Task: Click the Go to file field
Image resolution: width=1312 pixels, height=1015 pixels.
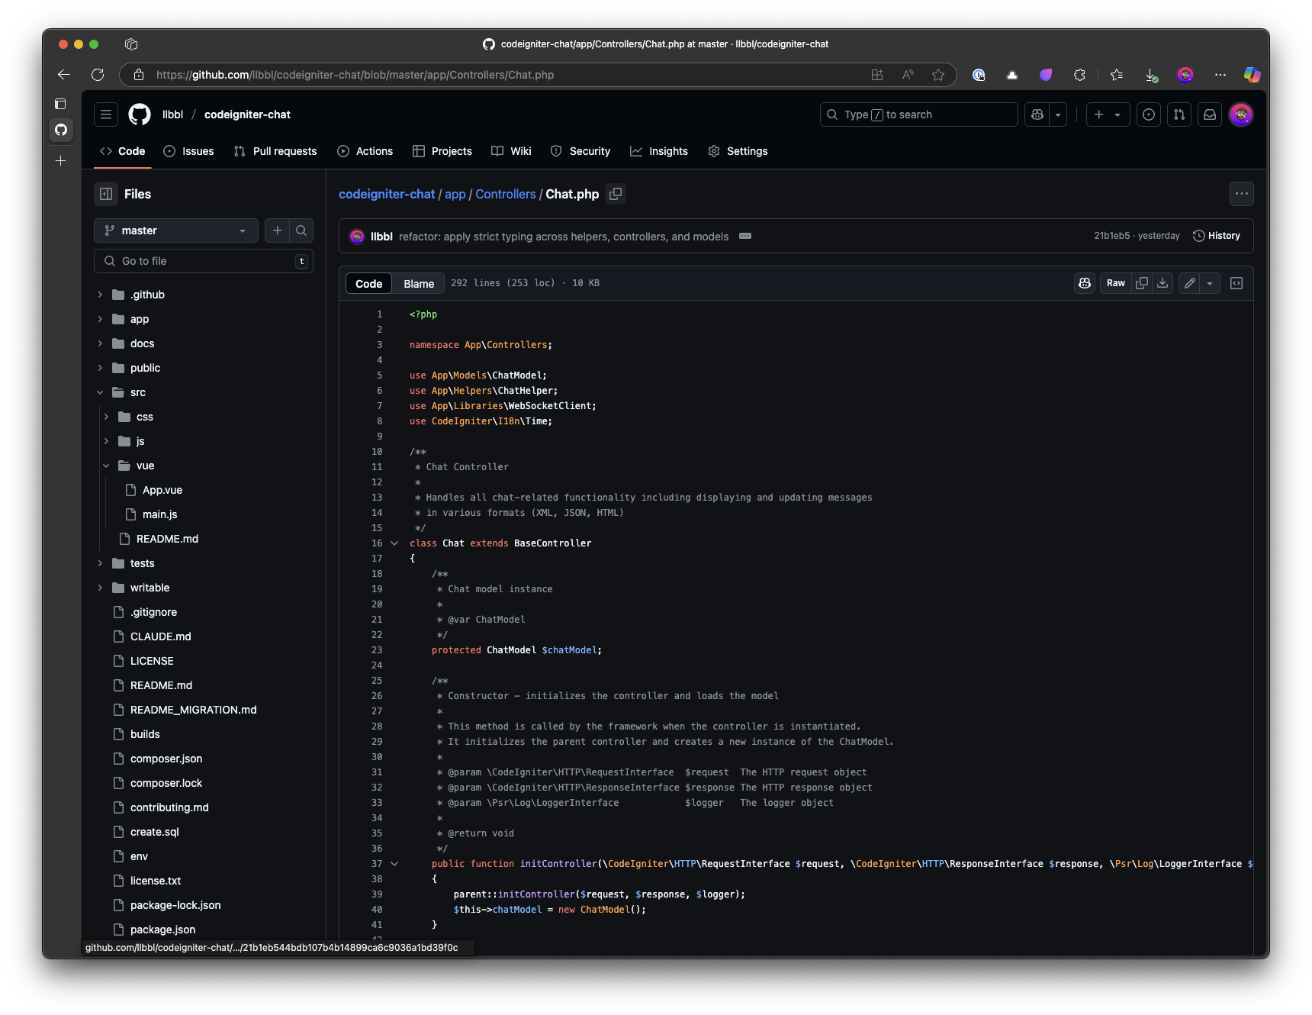Action: point(204,261)
